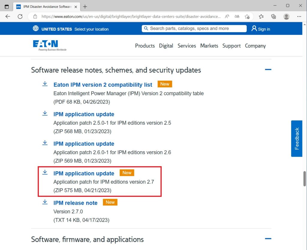The width and height of the screenshot is (307, 250).
Task: Collapse the Software release notes section
Action: pos(268,69)
